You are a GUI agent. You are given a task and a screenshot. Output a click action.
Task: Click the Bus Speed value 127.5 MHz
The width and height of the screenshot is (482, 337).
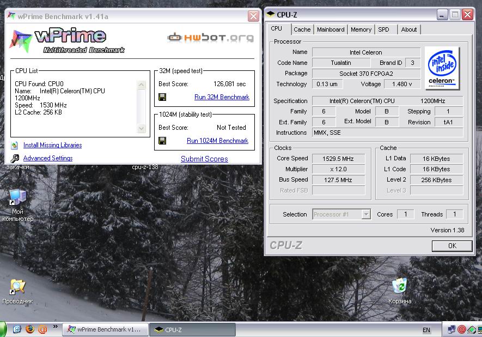point(338,180)
